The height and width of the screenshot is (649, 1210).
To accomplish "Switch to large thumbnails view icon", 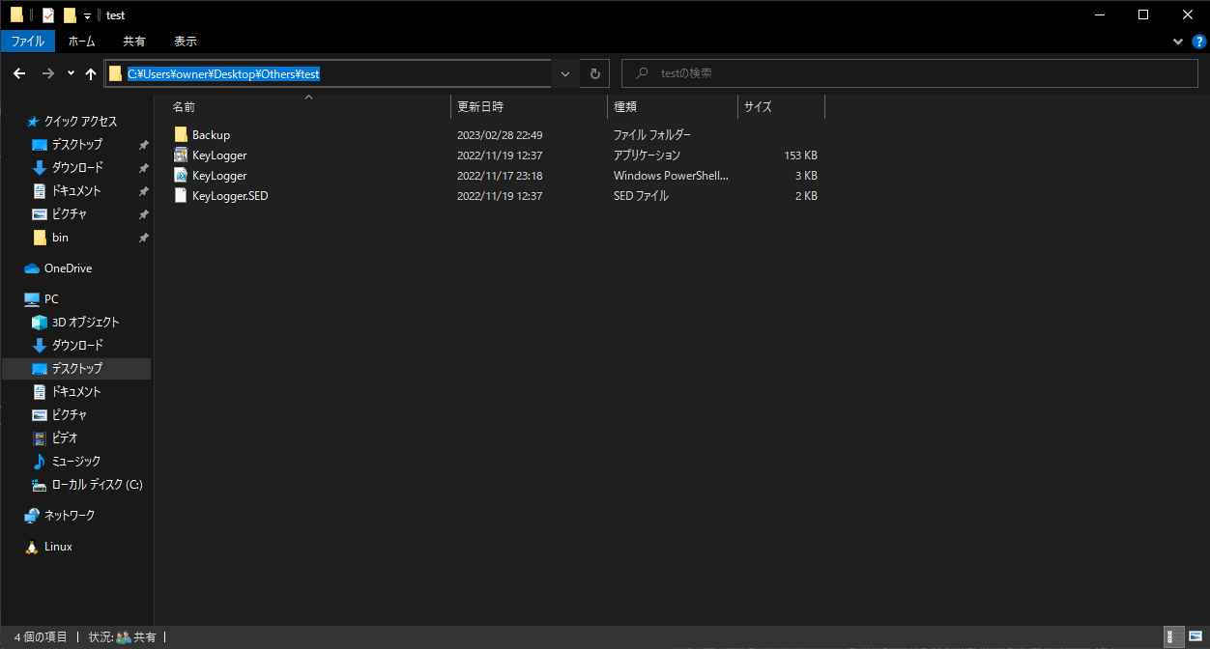I will point(1195,636).
